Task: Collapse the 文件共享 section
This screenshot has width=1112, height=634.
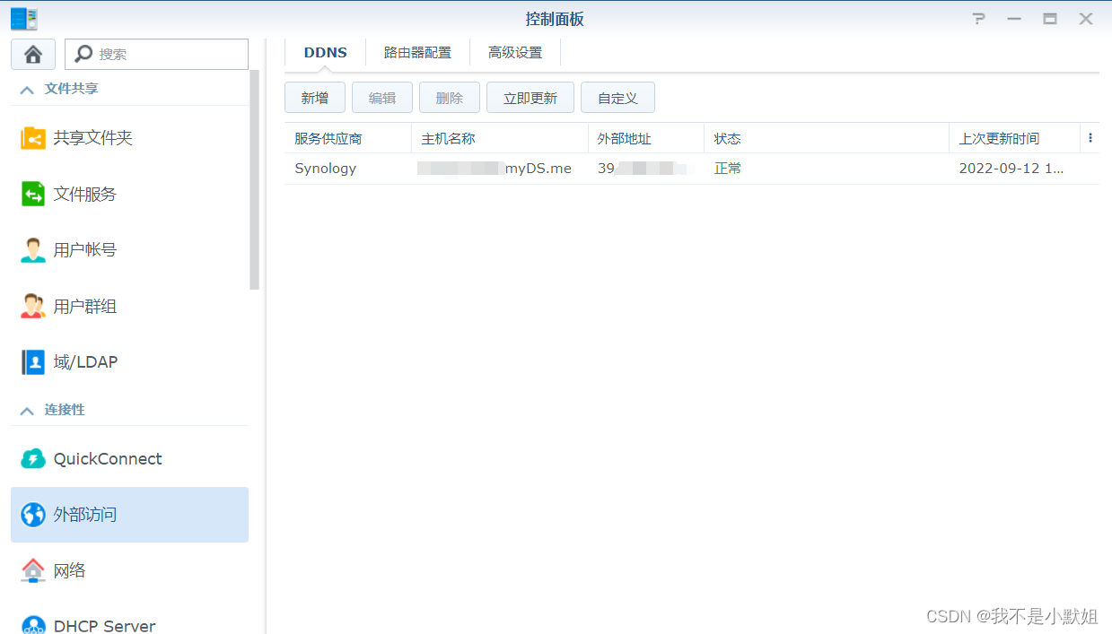Action: pyautogui.click(x=25, y=88)
